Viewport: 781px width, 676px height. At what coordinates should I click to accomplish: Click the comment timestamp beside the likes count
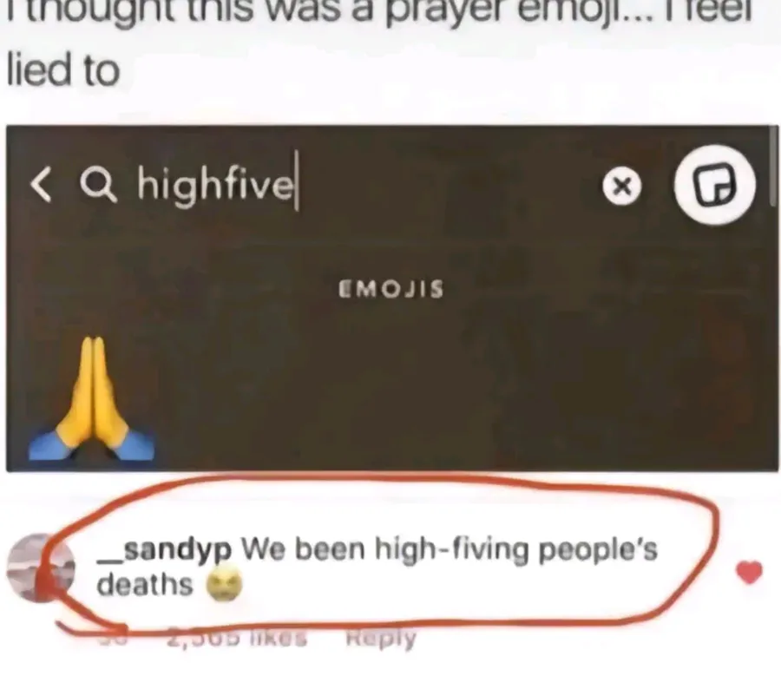[x=113, y=637]
